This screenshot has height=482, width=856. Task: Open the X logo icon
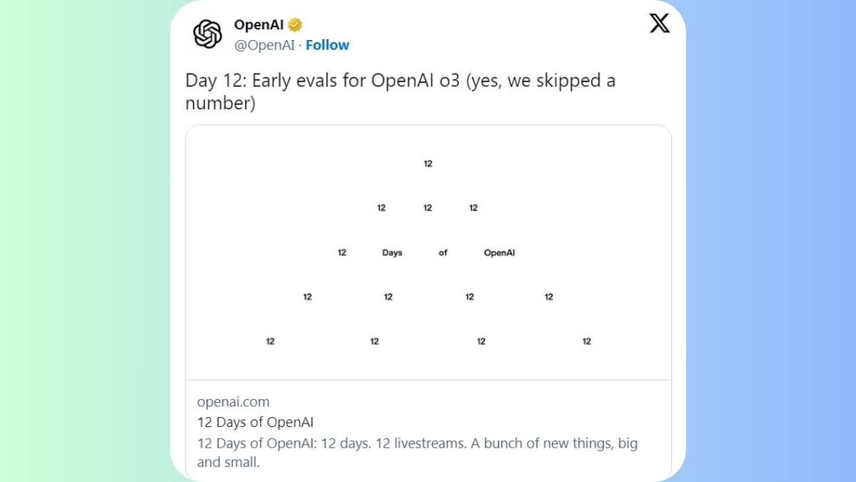pyautogui.click(x=660, y=24)
